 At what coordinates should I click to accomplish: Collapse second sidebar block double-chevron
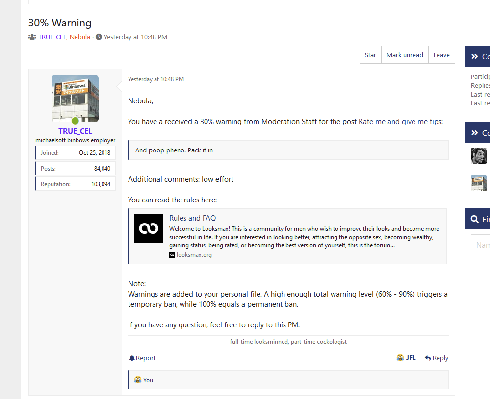click(x=475, y=133)
